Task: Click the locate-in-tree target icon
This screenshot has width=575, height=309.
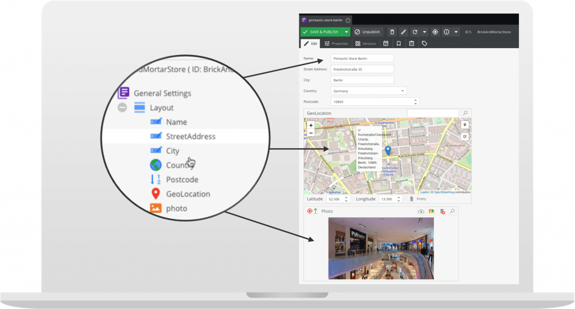Action: [435, 32]
